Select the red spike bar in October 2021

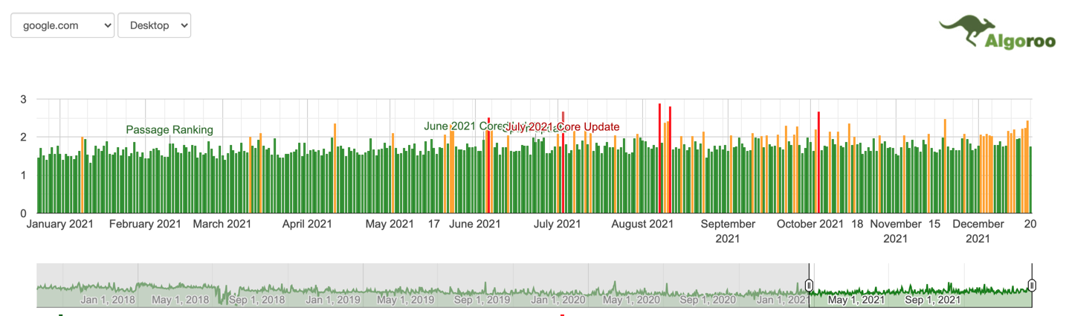pyautogui.click(x=818, y=162)
